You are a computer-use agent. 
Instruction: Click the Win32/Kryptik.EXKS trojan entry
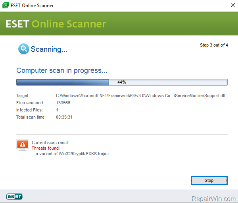point(72,154)
